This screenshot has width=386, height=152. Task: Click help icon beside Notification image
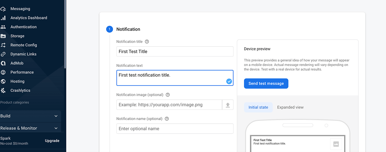(168, 95)
